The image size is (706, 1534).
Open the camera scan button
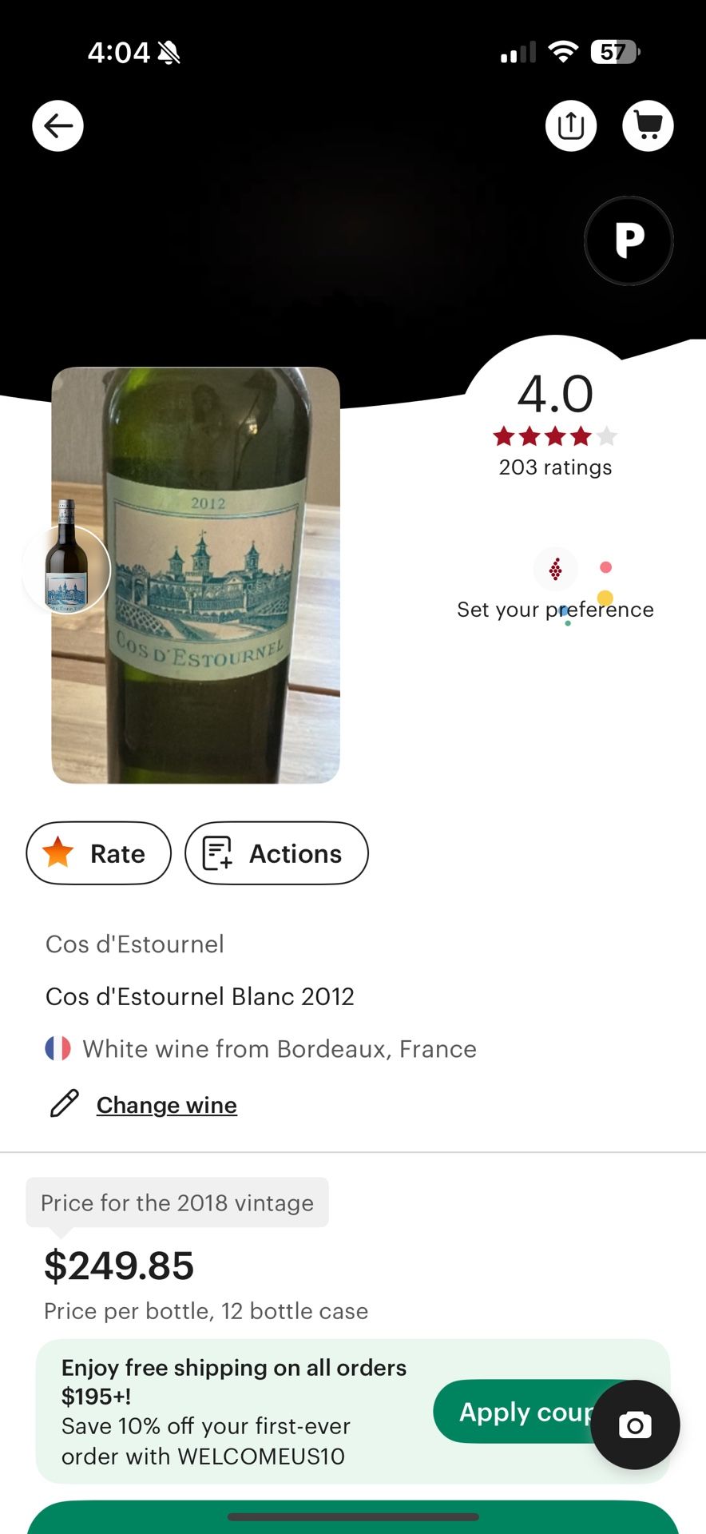(x=635, y=1425)
